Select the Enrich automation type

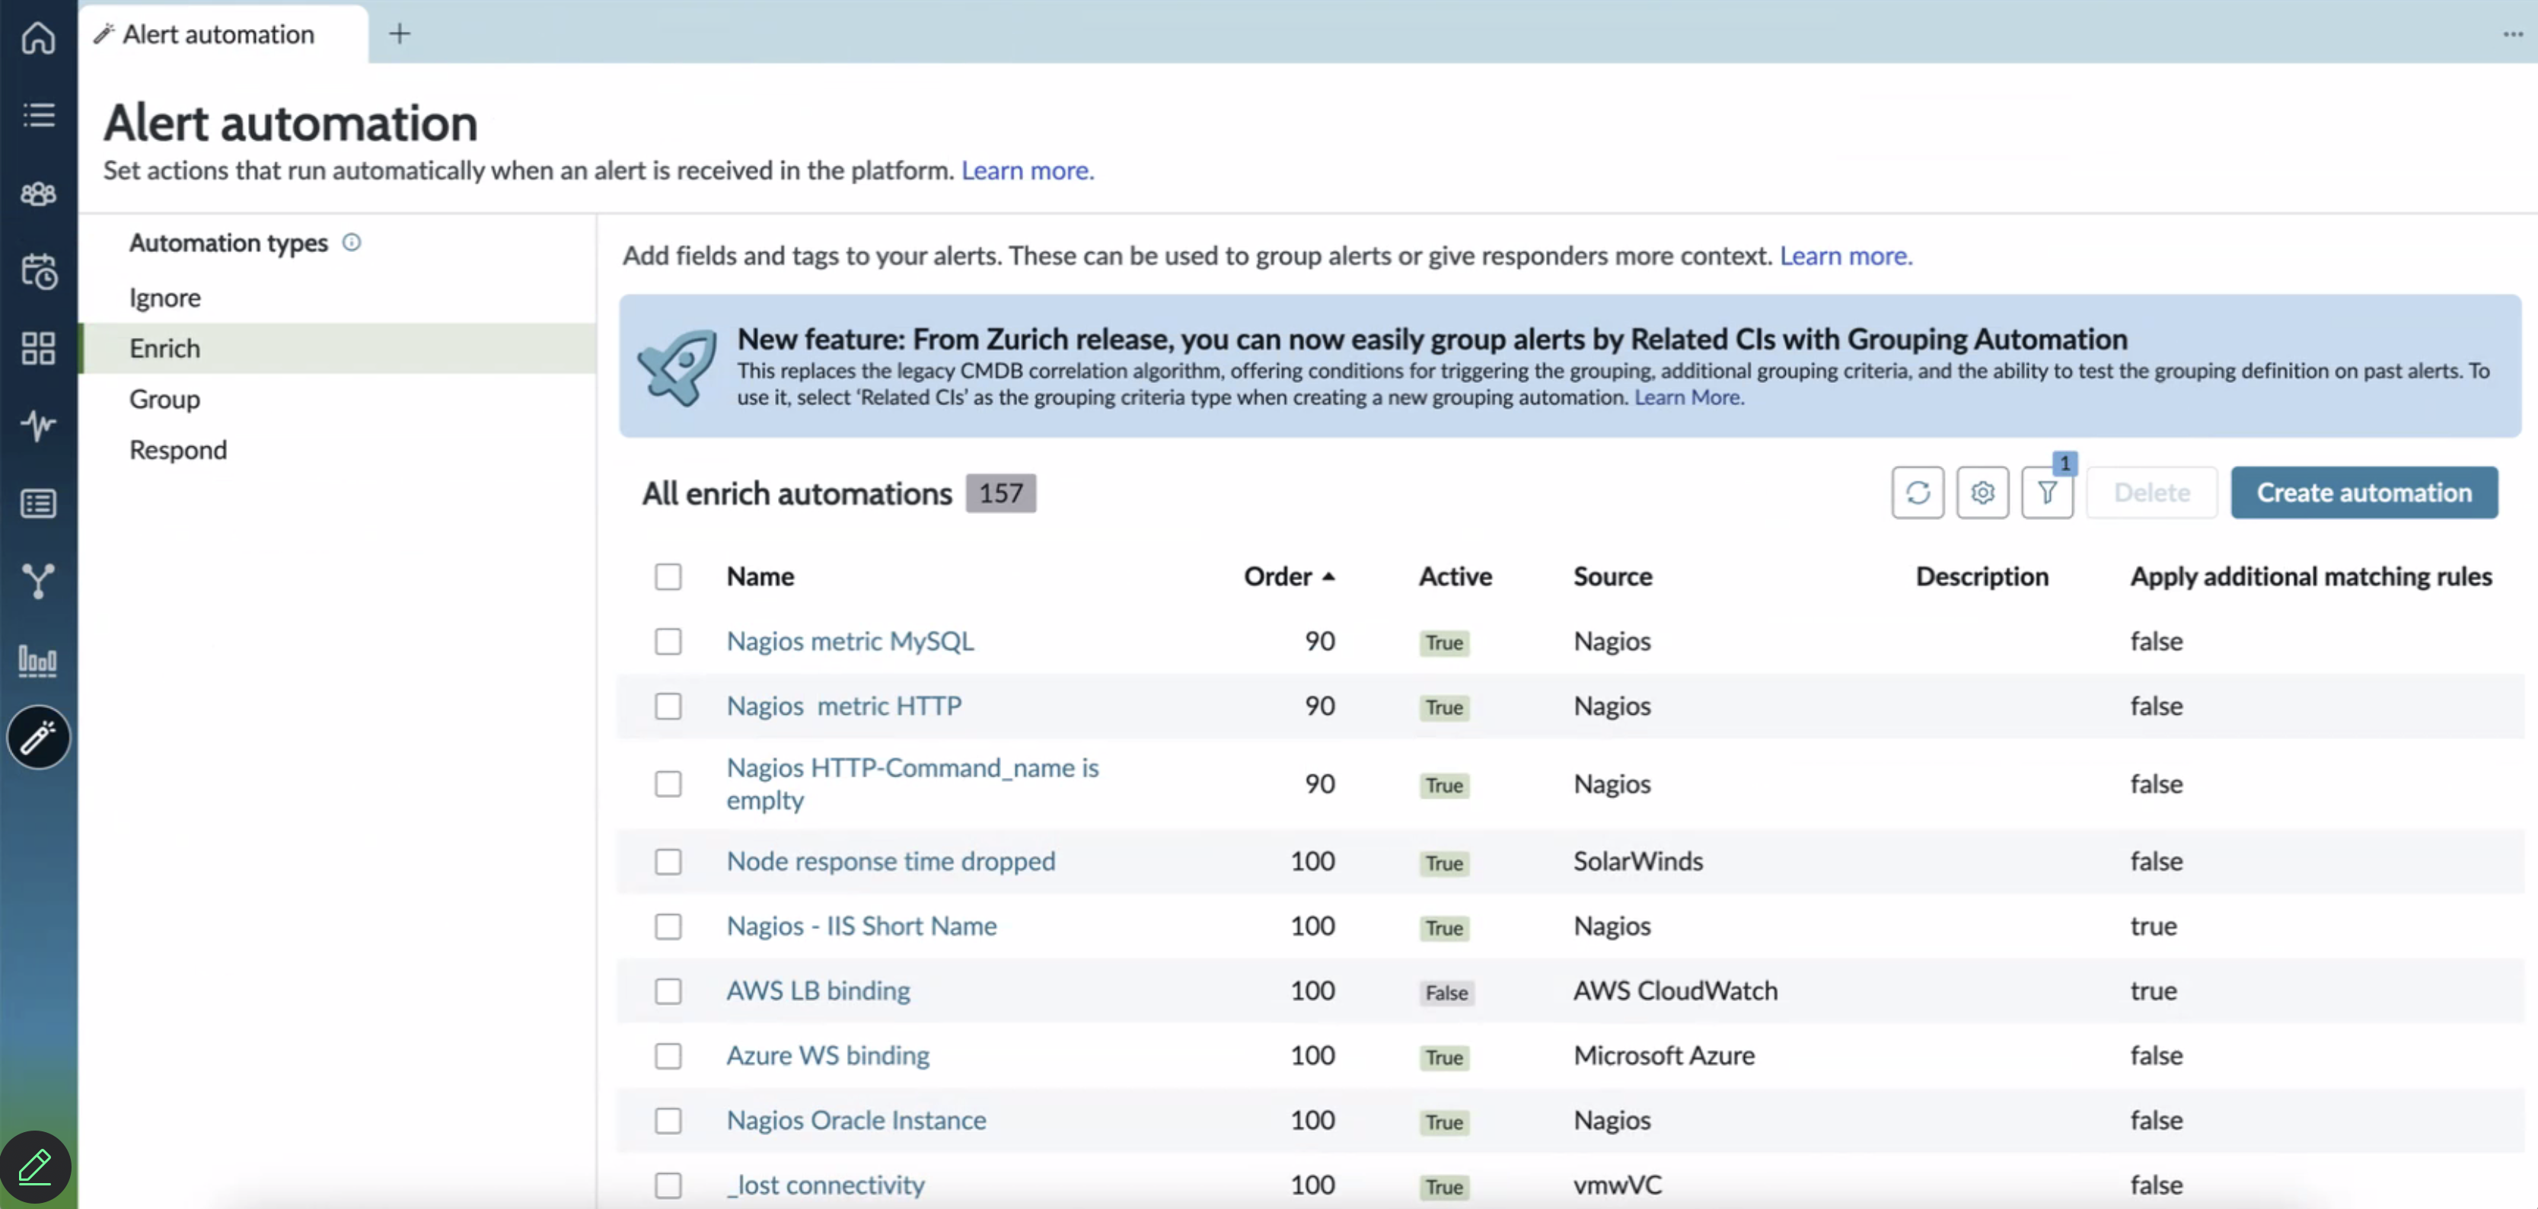(x=338, y=348)
